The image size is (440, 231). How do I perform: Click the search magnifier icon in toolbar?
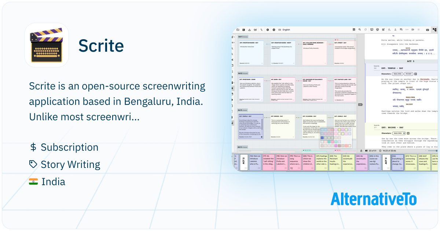click(360, 30)
